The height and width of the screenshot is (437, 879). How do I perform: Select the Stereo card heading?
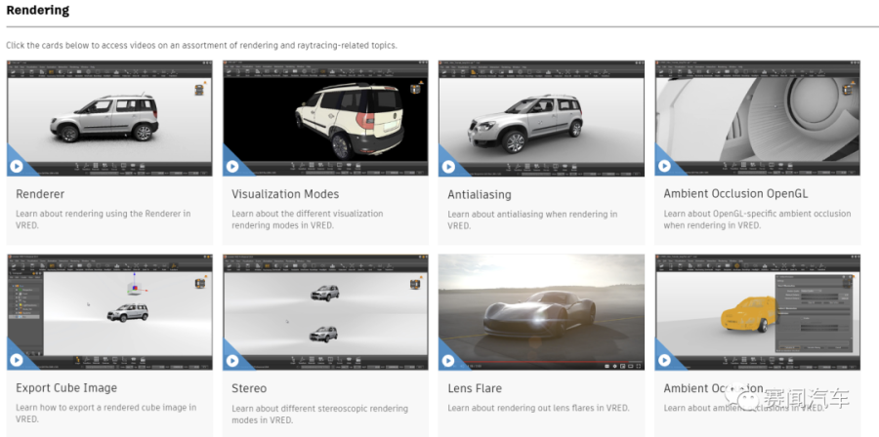pos(249,388)
